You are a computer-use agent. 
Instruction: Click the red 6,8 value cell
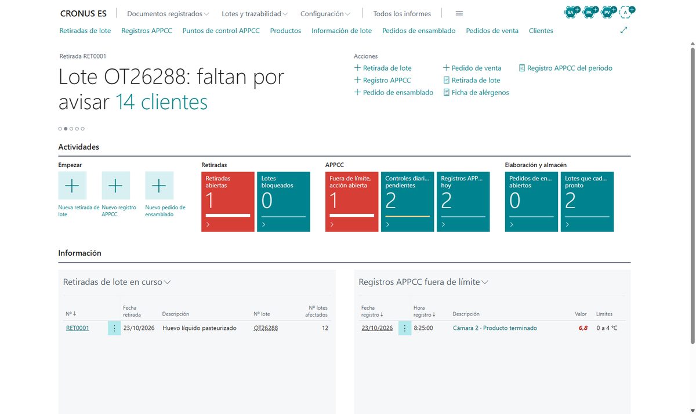point(583,328)
